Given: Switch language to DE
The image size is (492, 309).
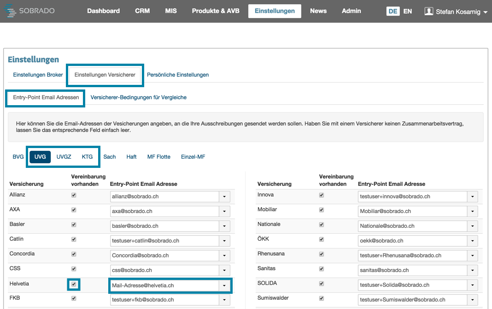Looking at the screenshot, I should [393, 12].
